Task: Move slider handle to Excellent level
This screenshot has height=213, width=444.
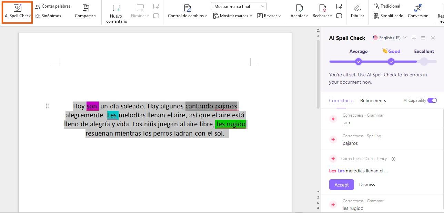Action: click(x=424, y=62)
